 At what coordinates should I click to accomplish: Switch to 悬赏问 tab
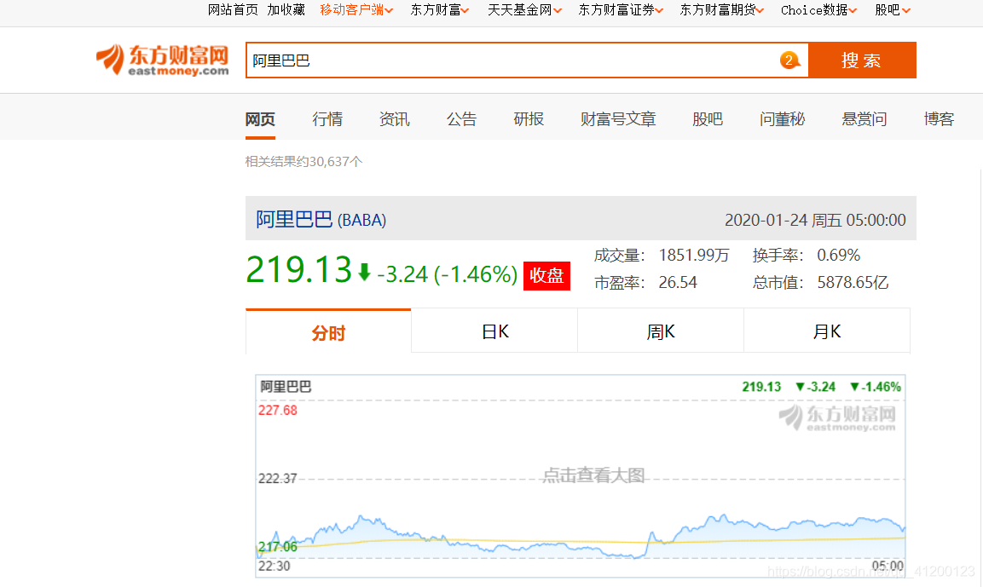tap(864, 119)
